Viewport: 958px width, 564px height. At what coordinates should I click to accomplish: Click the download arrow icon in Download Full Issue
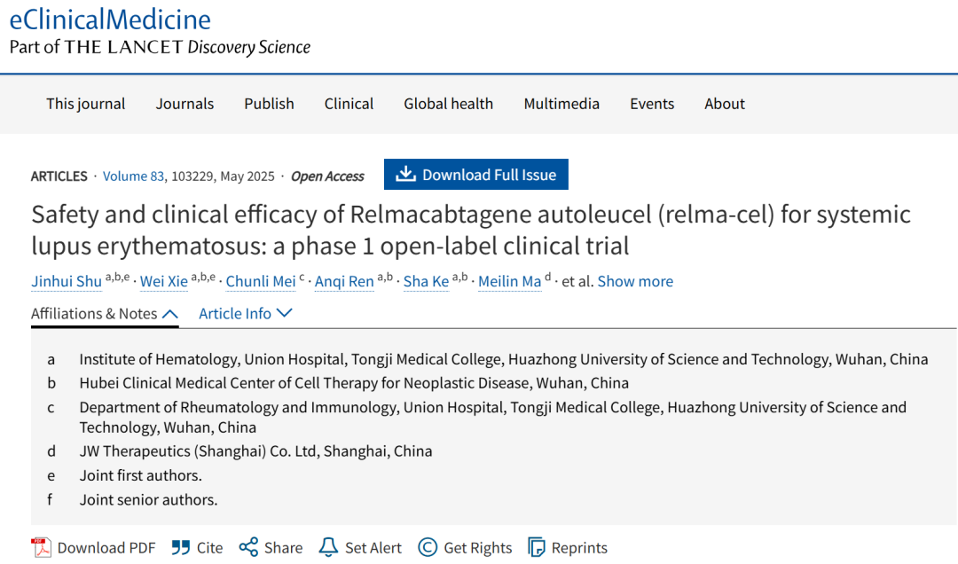coord(405,174)
